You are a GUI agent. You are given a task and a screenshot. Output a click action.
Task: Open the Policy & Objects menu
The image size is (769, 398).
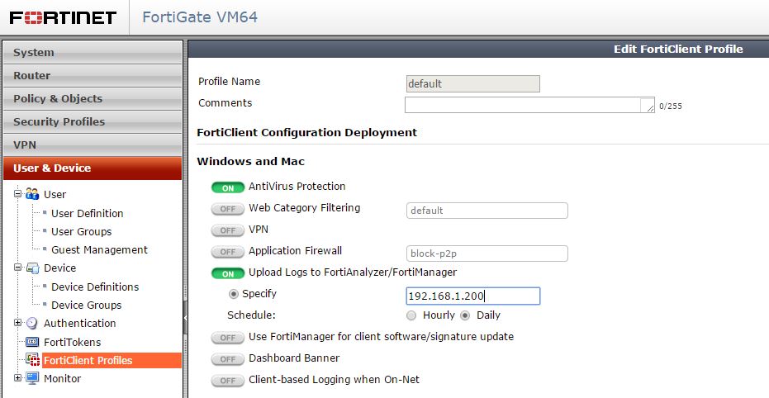58,98
